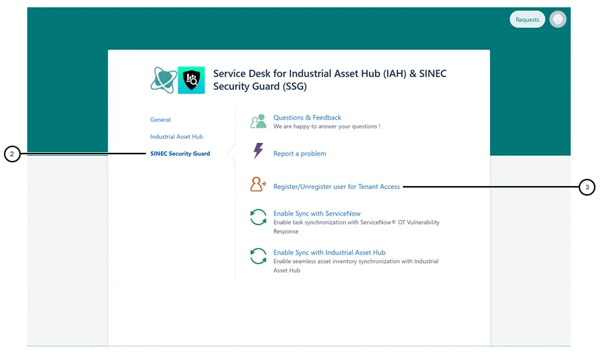Open Enable Sync with ServiceNow link
600x353 pixels.
point(317,213)
